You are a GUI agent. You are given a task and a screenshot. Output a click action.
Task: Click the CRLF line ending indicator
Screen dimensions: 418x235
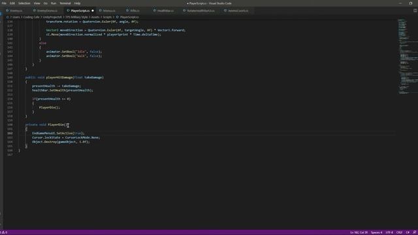click(399, 232)
